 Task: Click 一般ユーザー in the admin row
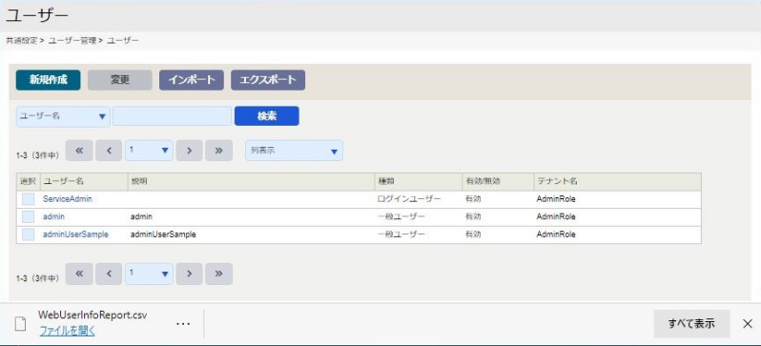401,216
